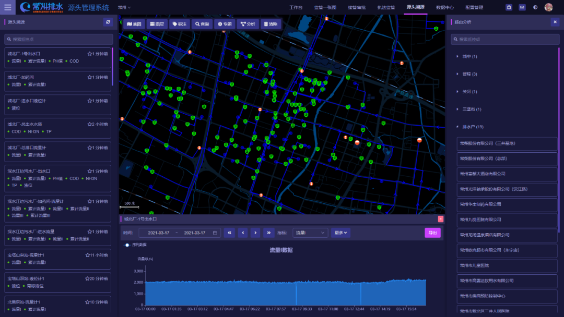Open the 图层 layers map tool
The width and height of the screenshot is (564, 317).
coord(157,24)
